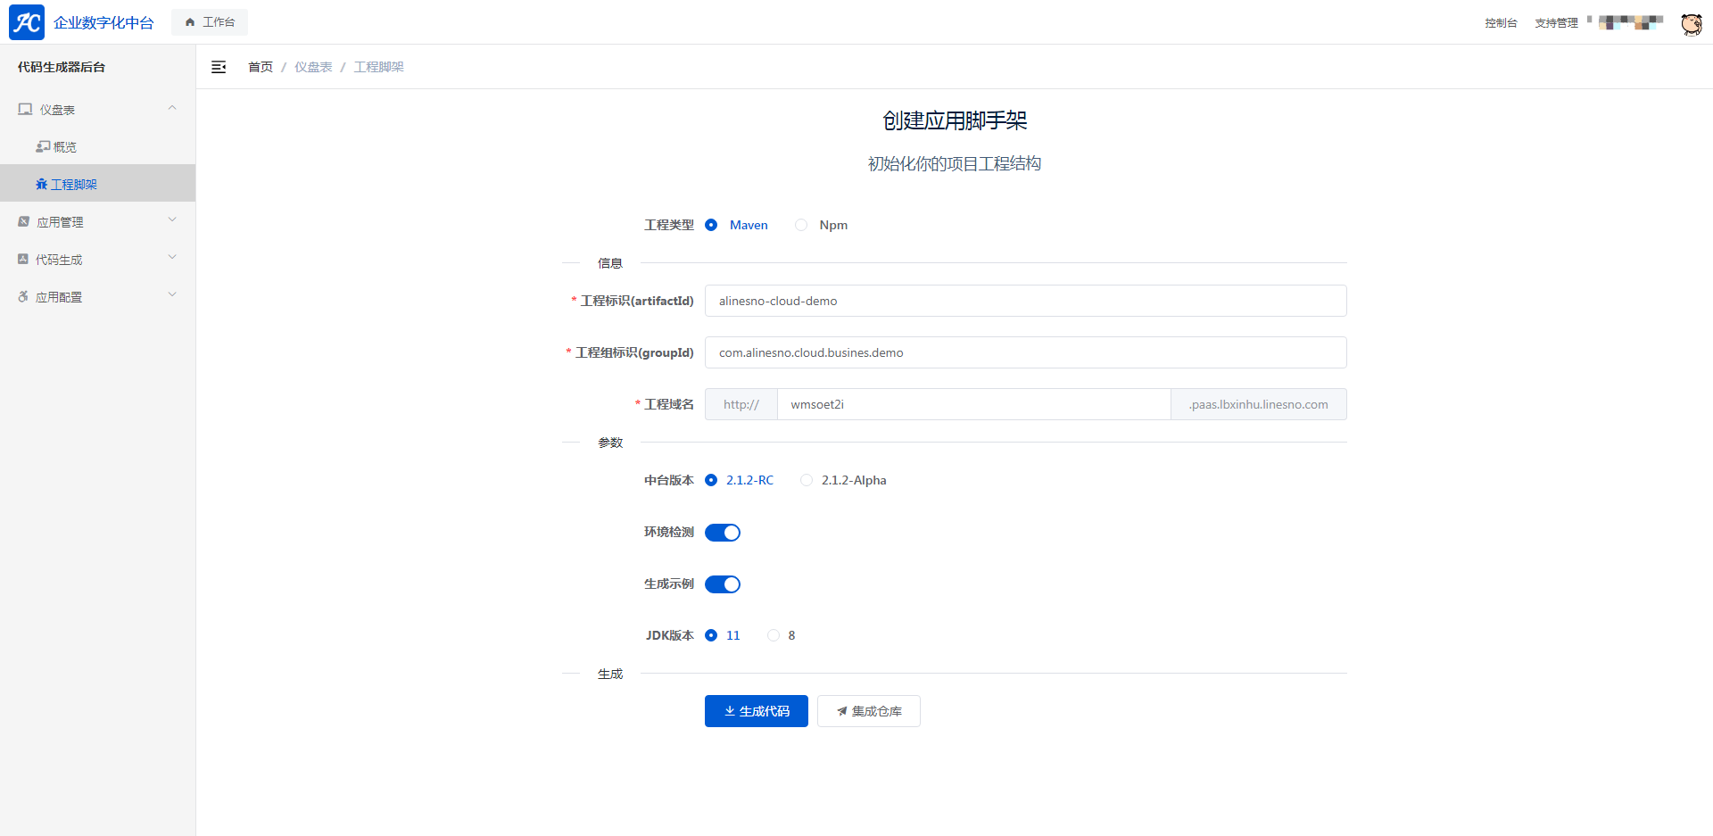The width and height of the screenshot is (1713, 836).
Task: Click the 应用配置 sidebar icon
Action: pos(23,297)
